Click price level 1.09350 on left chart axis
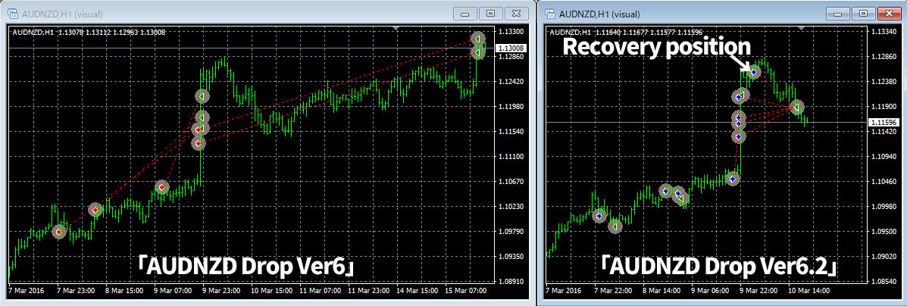Image resolution: width=907 pixels, height=306 pixels. 510,256
